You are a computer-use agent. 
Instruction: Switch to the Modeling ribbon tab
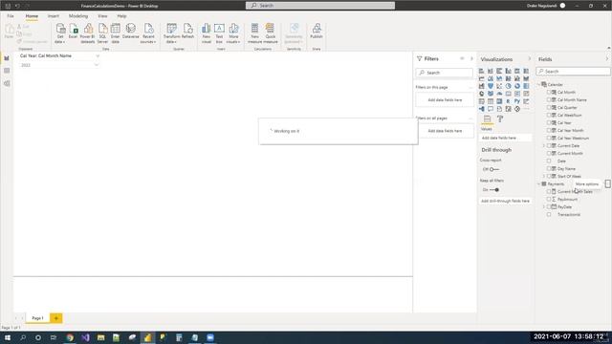pyautogui.click(x=78, y=16)
